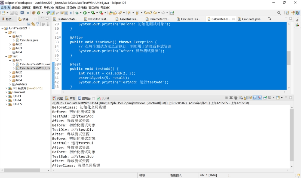Image resolution: width=301 pixels, height=178 pixels.
Task: Switch to the JUnit view tab
Action: click(103, 98)
